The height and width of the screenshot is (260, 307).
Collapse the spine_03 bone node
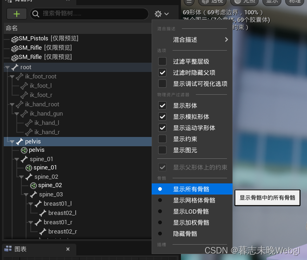tap(26, 195)
